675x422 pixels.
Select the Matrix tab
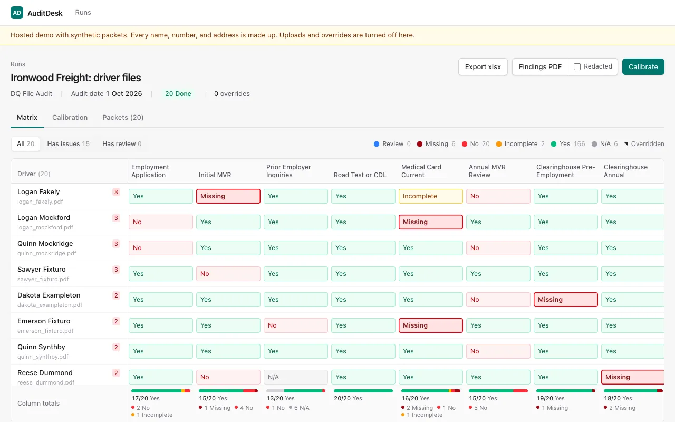click(27, 118)
